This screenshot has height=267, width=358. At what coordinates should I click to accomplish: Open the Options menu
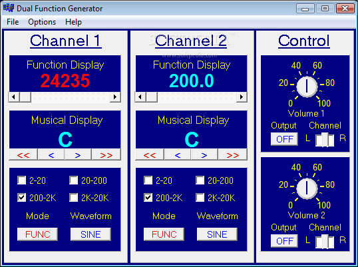tap(42, 22)
